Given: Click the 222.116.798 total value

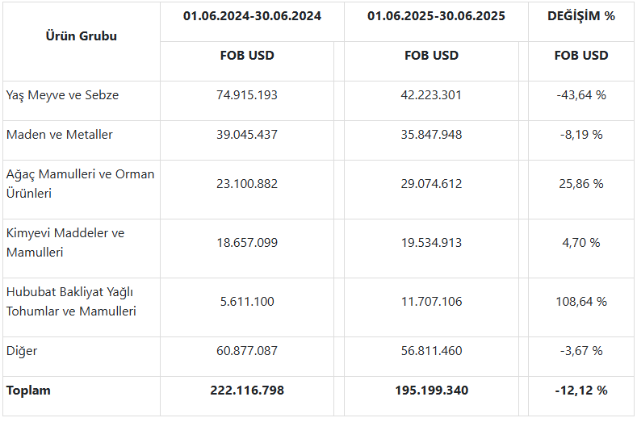Looking at the screenshot, I should pyautogui.click(x=247, y=391).
